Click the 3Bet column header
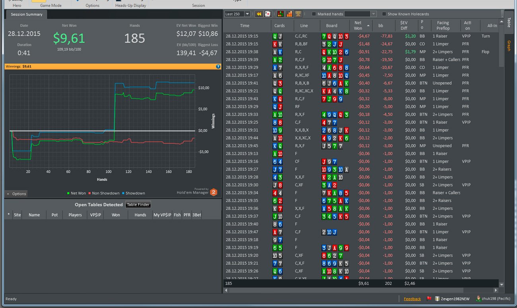Image resolution: width=517 pixels, height=308 pixels. (x=196, y=215)
